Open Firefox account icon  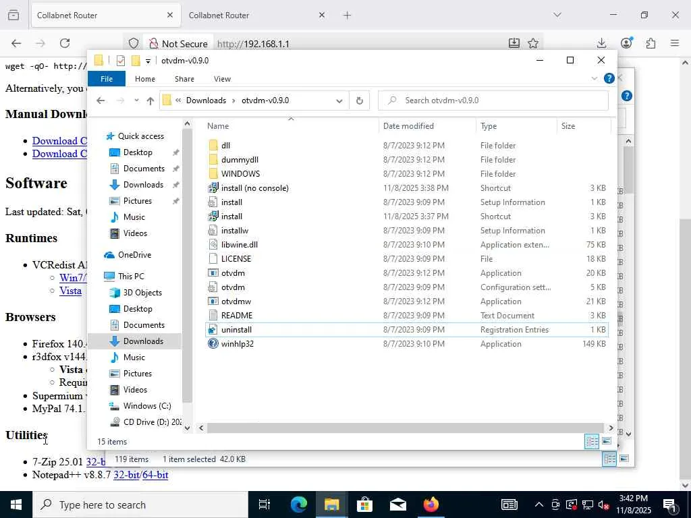626,43
